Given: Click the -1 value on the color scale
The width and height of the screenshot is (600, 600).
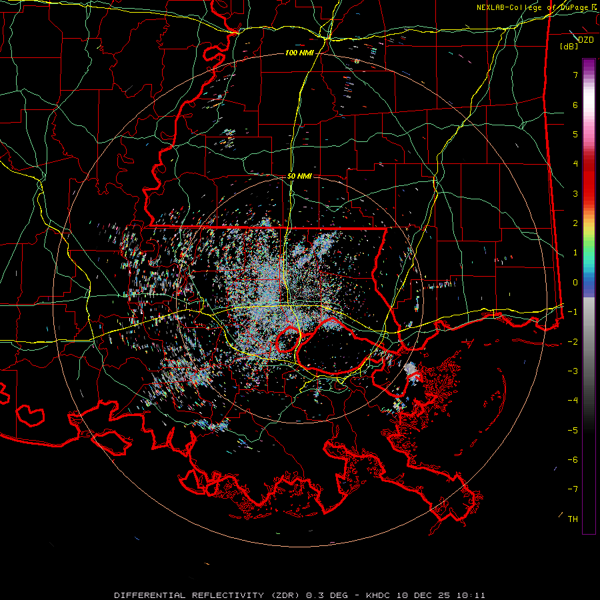Looking at the screenshot, I should [573, 312].
